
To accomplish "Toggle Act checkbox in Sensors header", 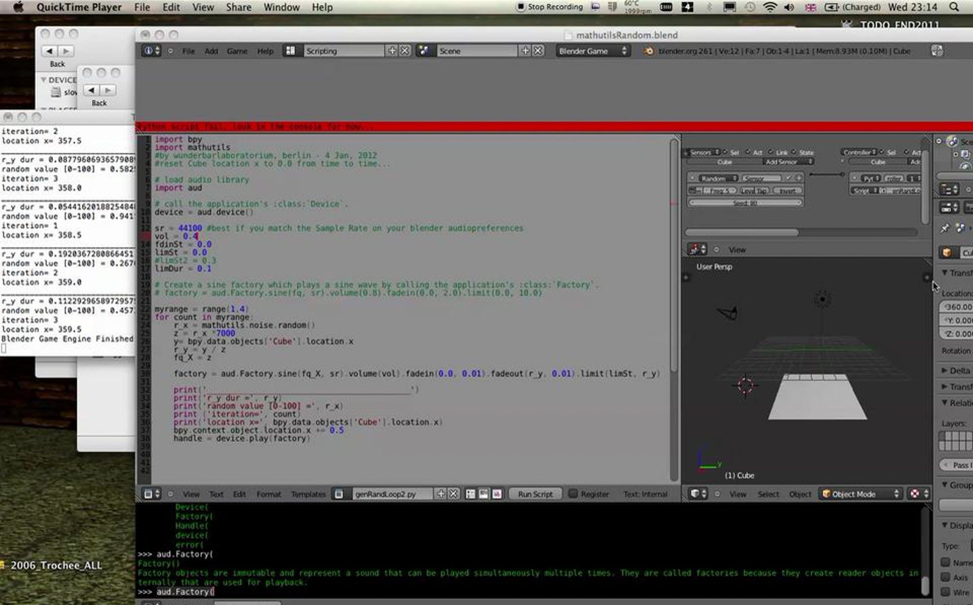I will tap(748, 152).
